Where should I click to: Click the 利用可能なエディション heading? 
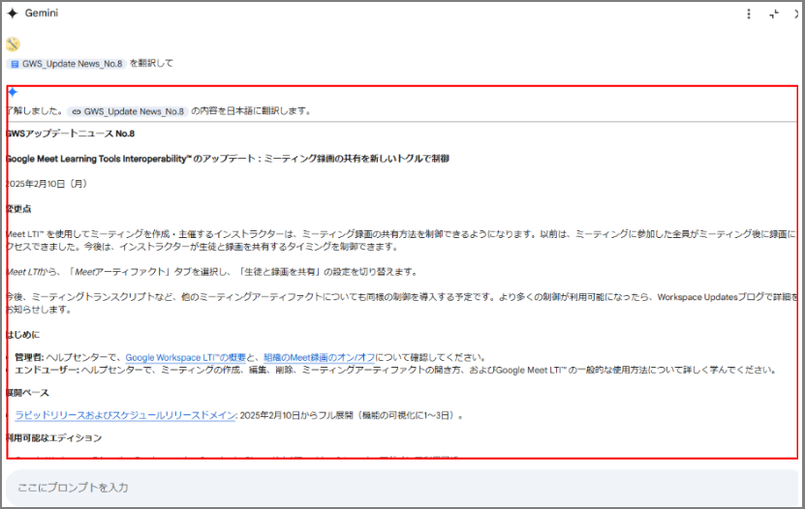[x=54, y=437]
